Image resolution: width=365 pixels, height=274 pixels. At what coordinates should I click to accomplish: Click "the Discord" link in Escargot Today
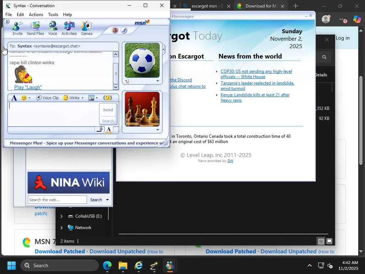coord(181,80)
